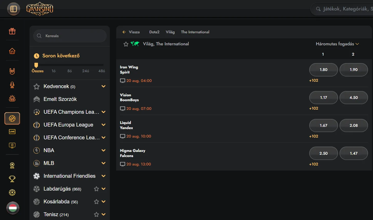The width and height of the screenshot is (373, 220).
Task: Expand the UEFA Conference League chevron
Action: tap(104, 138)
